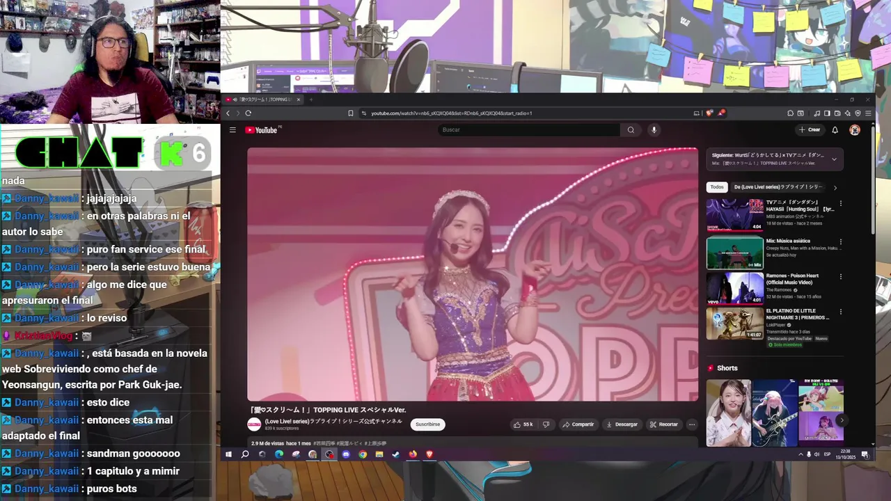Open Microsoft Edge from the taskbar
891x501 pixels.
(x=279, y=454)
